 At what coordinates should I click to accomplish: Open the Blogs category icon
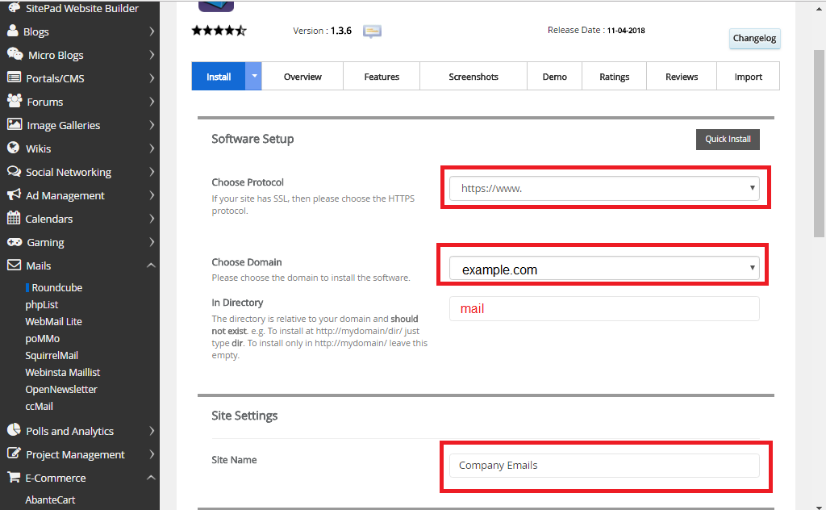click(x=10, y=31)
